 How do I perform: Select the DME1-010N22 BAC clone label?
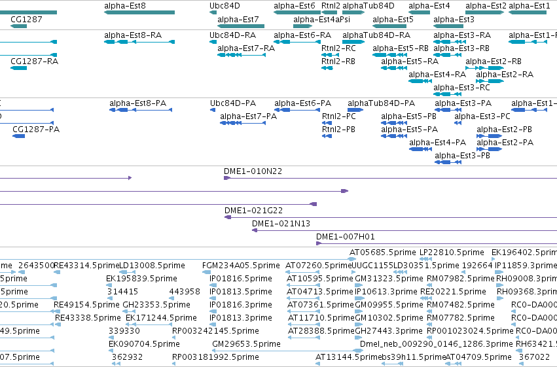pyautogui.click(x=253, y=171)
